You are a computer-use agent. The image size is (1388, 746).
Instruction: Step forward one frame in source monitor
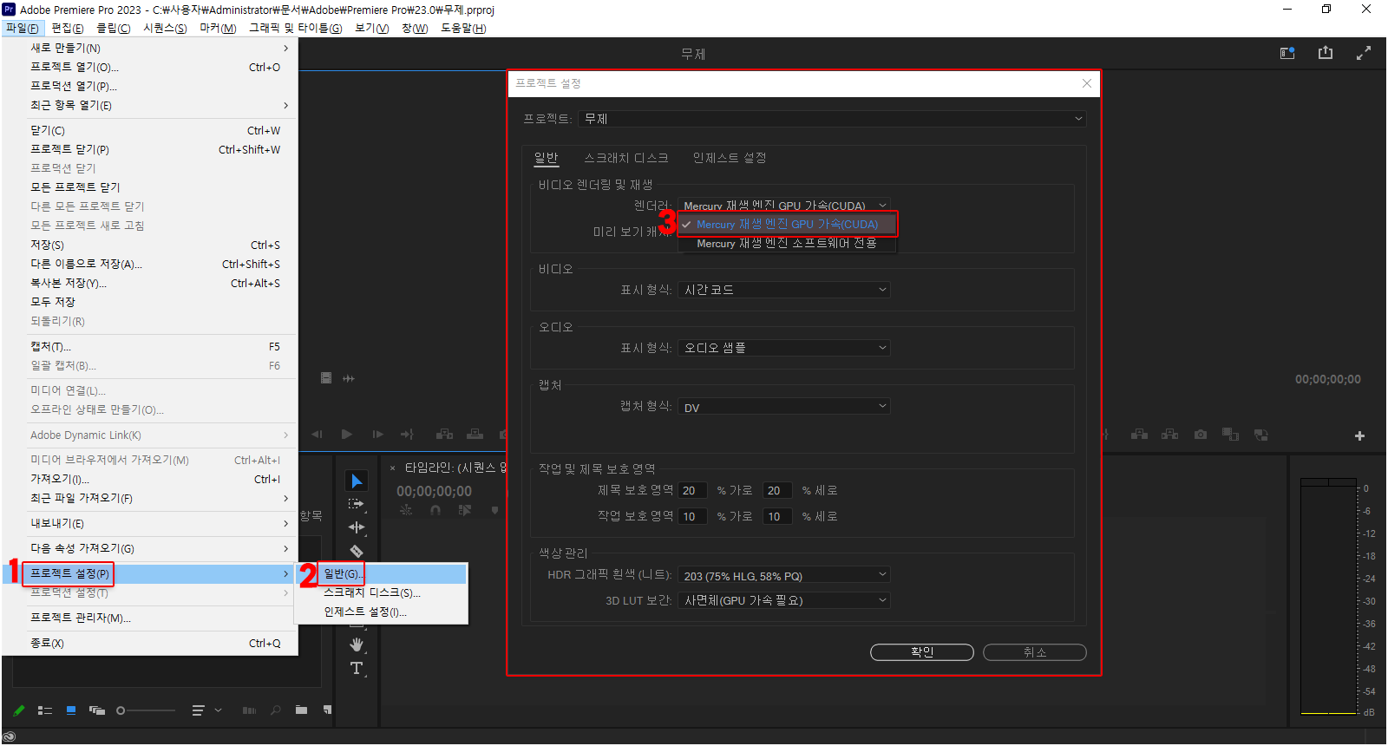tap(377, 435)
